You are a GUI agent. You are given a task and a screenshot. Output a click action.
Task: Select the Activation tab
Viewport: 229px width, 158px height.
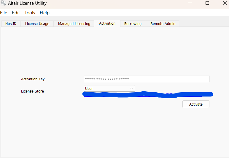[x=107, y=23]
